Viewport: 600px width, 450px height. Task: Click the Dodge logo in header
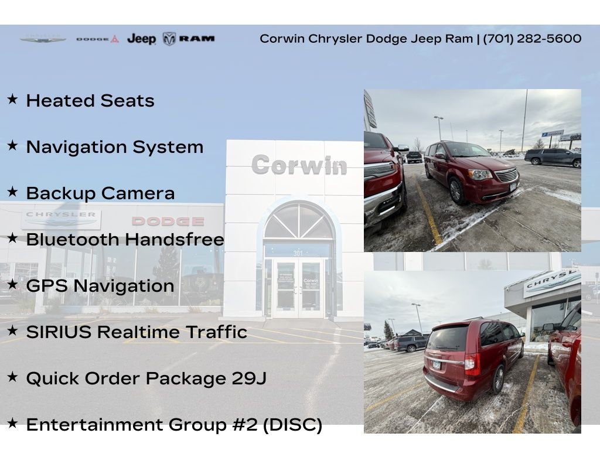pos(97,39)
